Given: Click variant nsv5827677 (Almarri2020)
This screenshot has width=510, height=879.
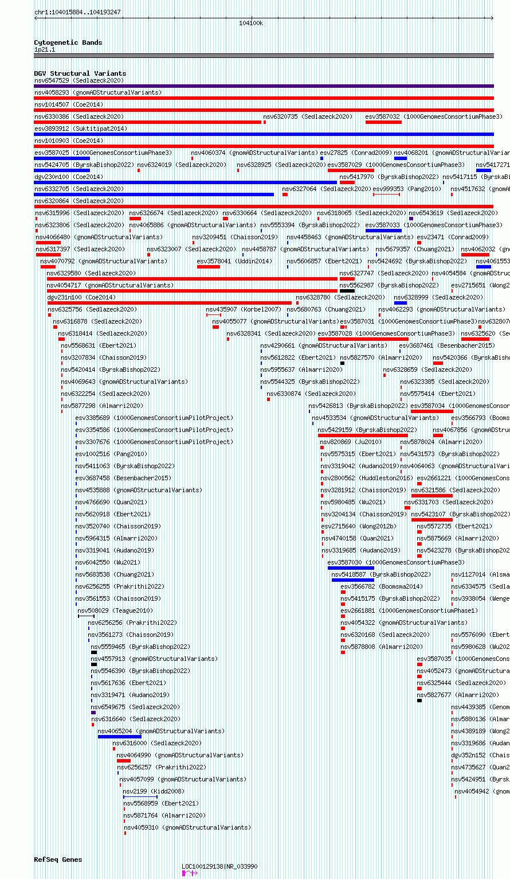Looking at the screenshot, I should pyautogui.click(x=458, y=695).
